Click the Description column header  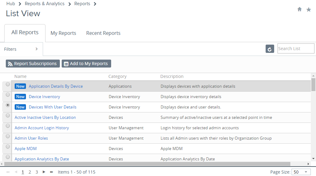coord(172,76)
